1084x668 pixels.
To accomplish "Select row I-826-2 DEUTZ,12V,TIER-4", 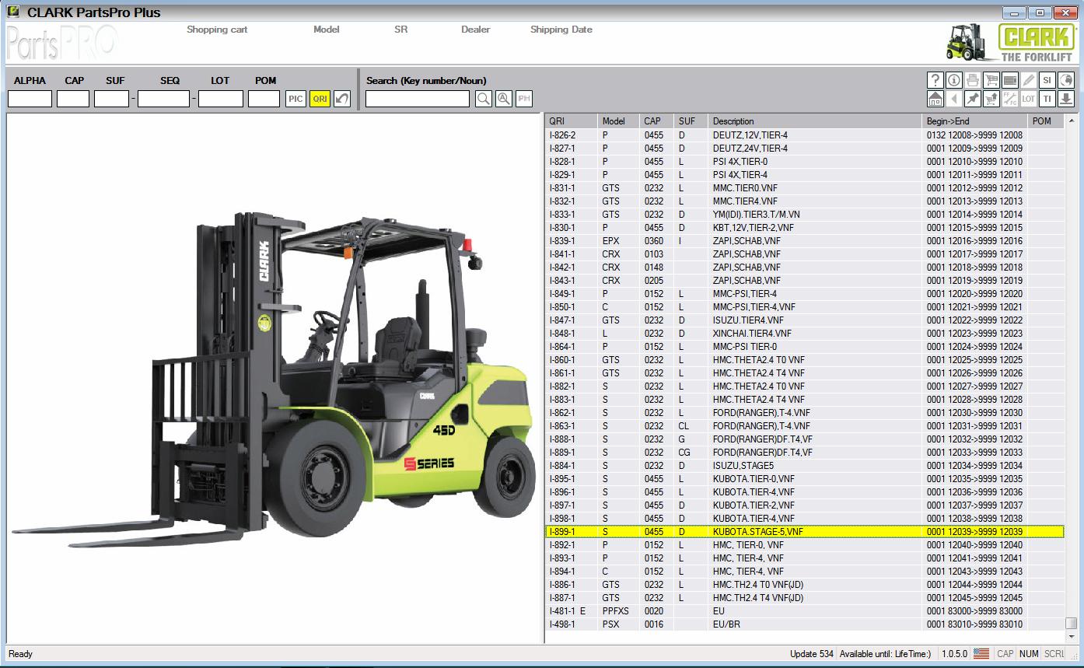I will coord(805,135).
